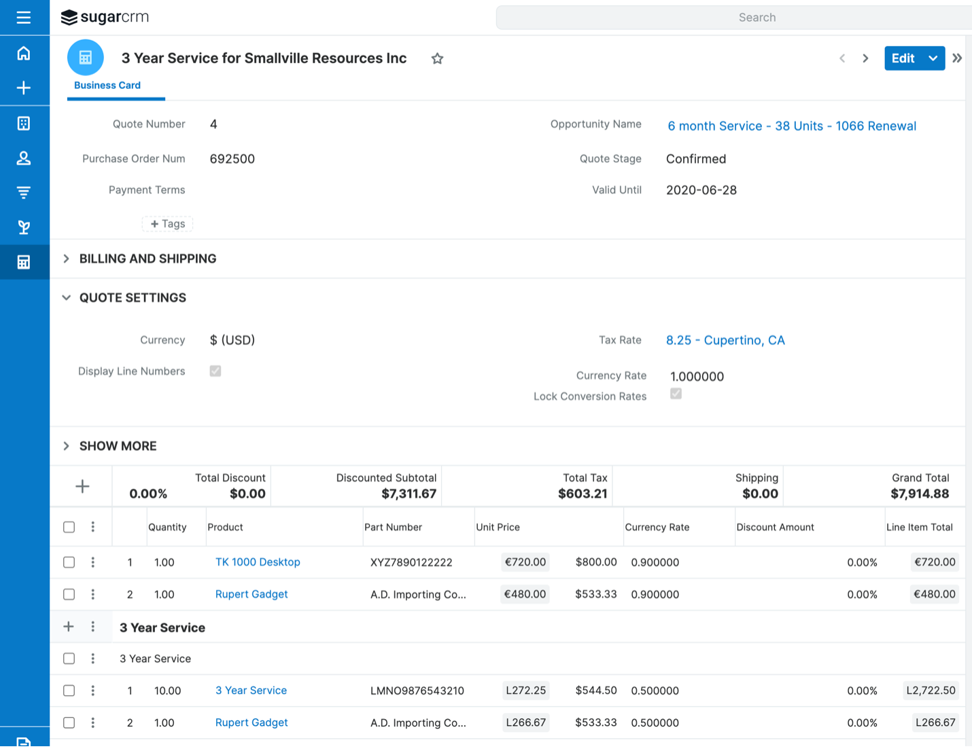Open Contacts person icon in sidebar
The image size is (972, 751).
click(24, 158)
